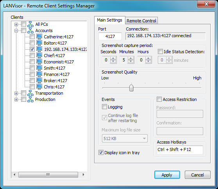This screenshot has height=189, width=218.
Task: Increase the Seconds capture value
Action: pyautogui.click(x=113, y=58)
